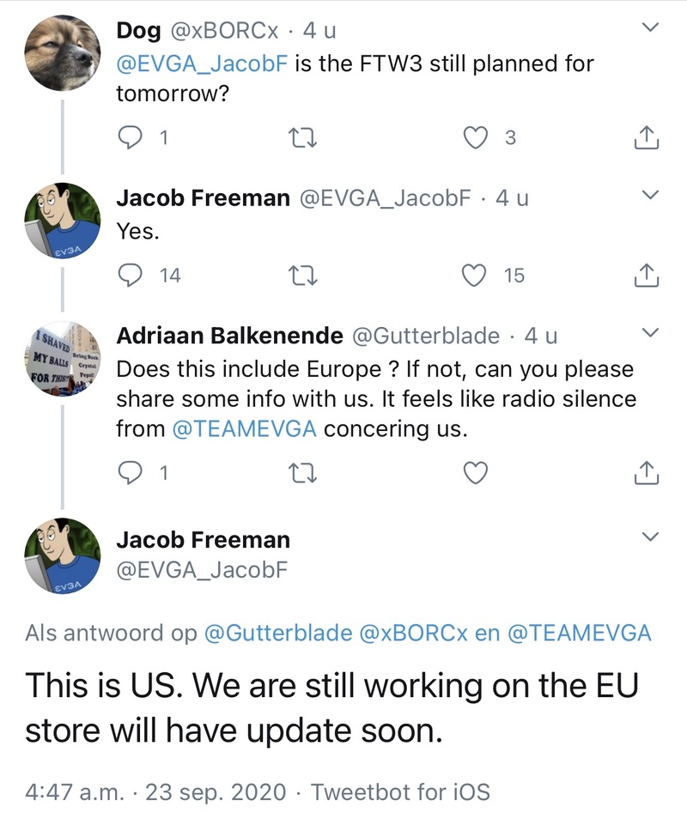Viewport: 687px width, 825px height.
Task: Reply to Jacob Freeman's "Yes." tweet
Action: (x=129, y=276)
